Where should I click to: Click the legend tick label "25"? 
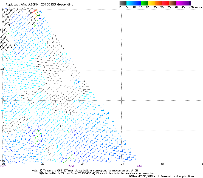click(155, 7)
